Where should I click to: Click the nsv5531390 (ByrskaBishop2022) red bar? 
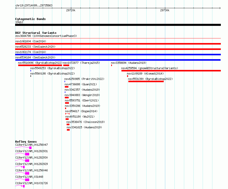[146, 81]
